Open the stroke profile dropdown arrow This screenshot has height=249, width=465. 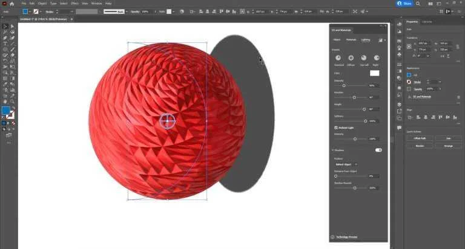coord(127,11)
